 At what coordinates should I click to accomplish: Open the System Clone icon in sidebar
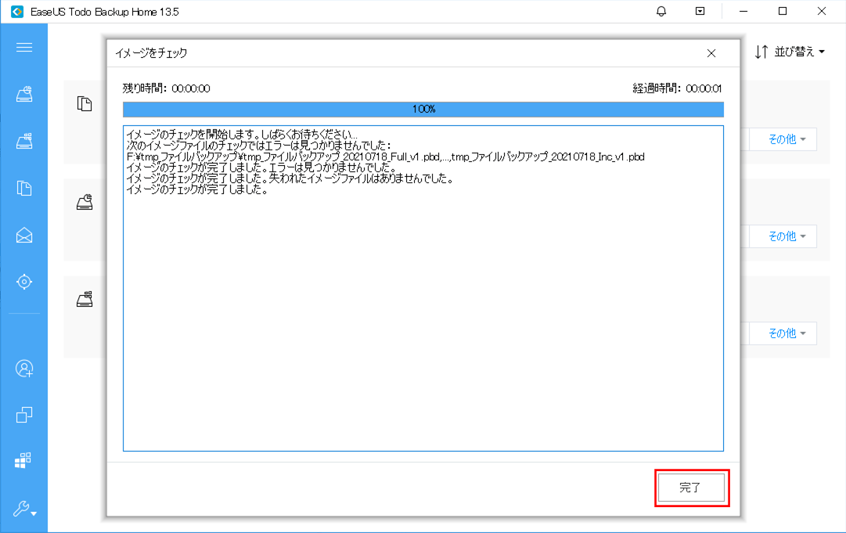point(24,460)
